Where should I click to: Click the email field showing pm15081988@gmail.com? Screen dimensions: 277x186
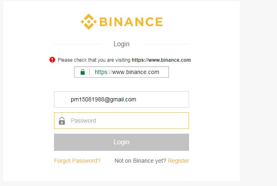(122, 99)
